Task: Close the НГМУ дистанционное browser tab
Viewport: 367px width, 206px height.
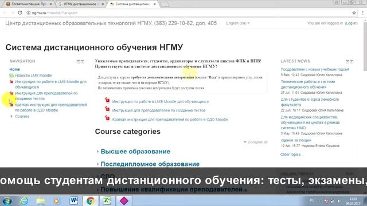Action: 103,4
